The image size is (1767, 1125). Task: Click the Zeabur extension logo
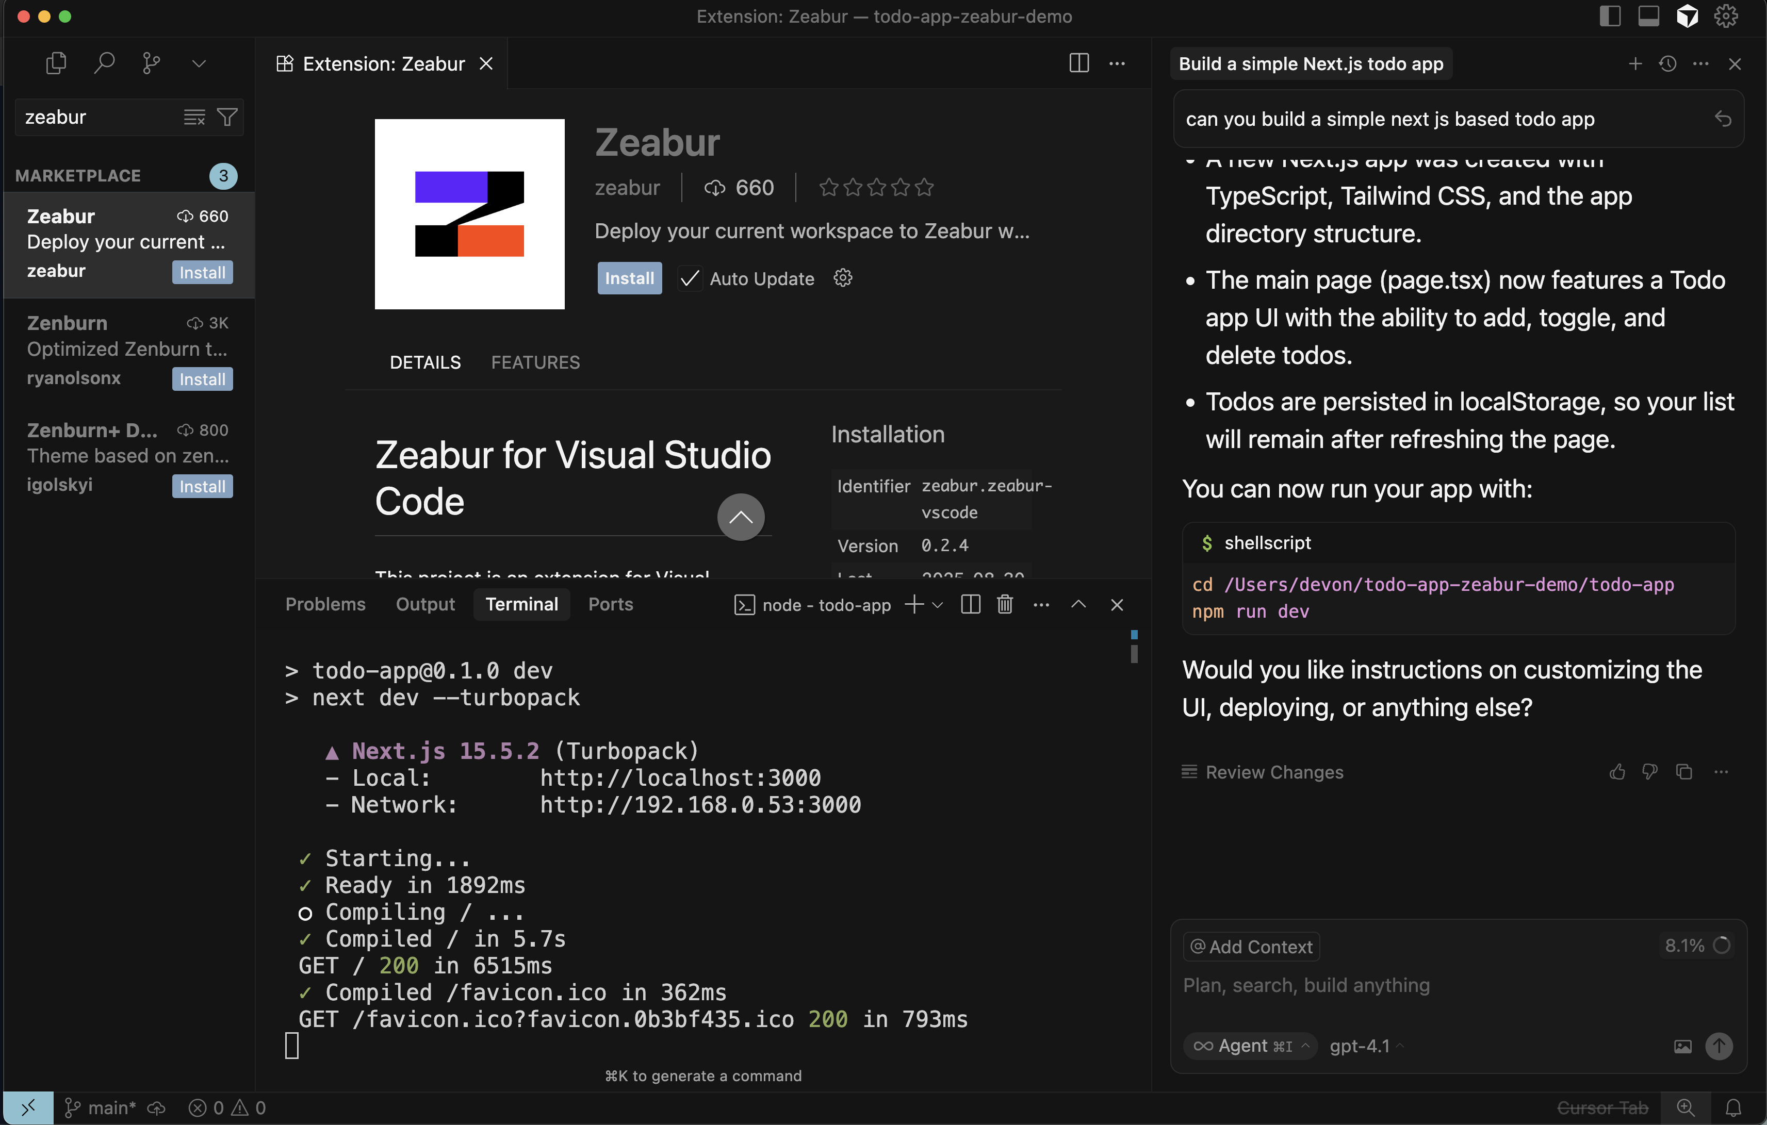[x=470, y=214]
